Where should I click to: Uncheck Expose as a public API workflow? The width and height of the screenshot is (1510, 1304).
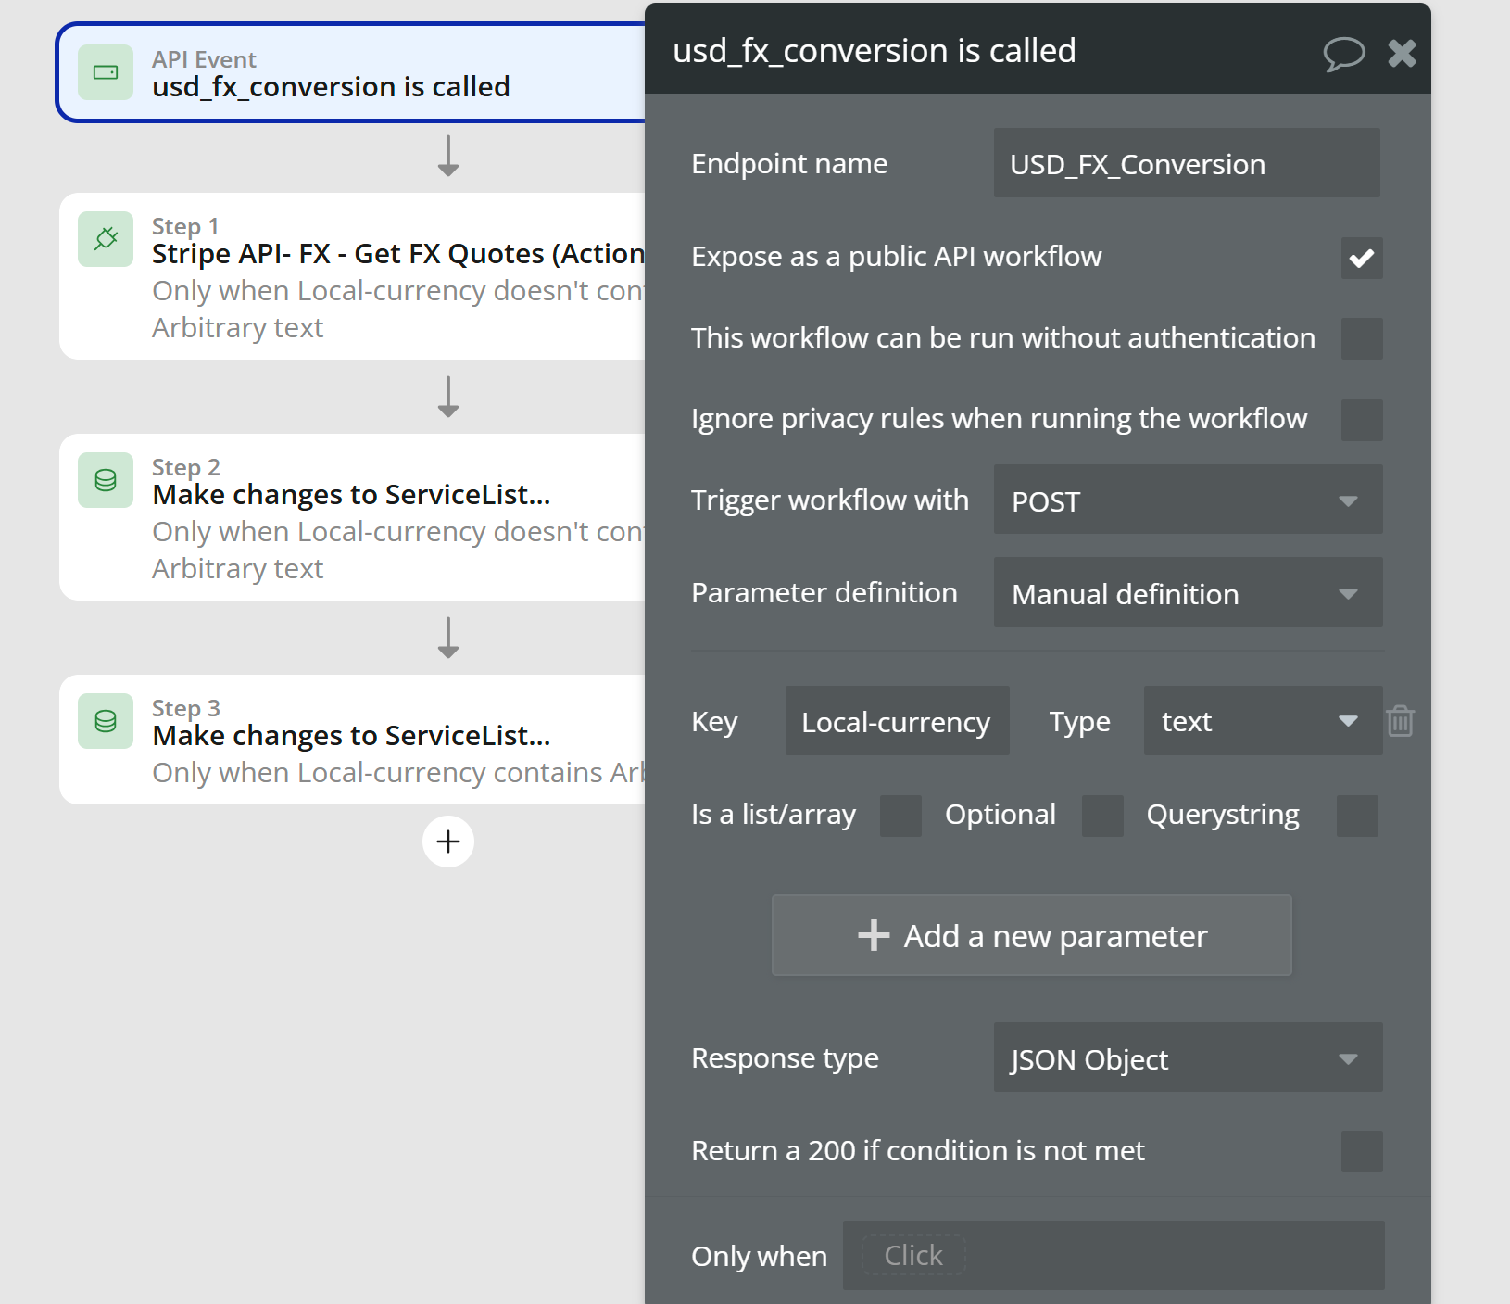pyautogui.click(x=1361, y=258)
